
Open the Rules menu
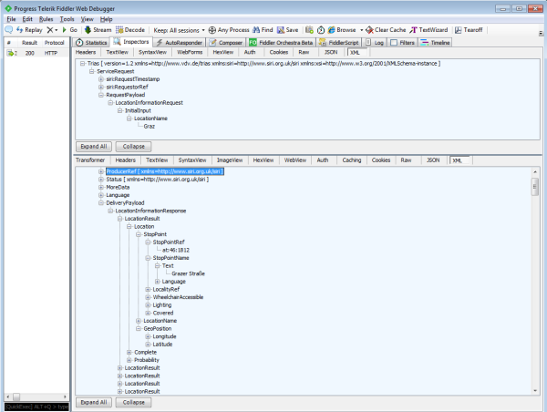point(46,19)
